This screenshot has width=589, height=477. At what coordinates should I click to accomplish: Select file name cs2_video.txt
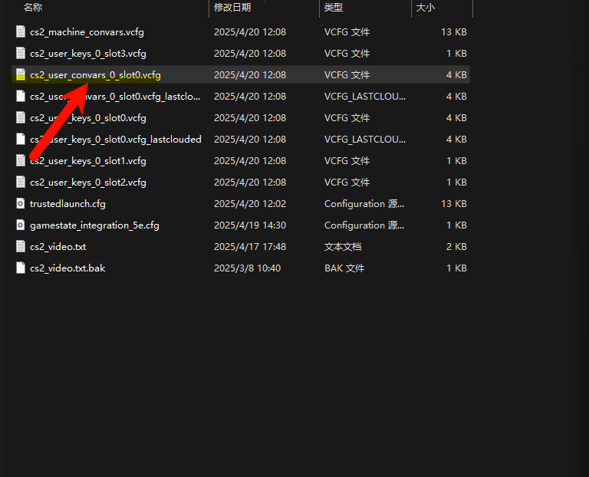pyautogui.click(x=58, y=247)
